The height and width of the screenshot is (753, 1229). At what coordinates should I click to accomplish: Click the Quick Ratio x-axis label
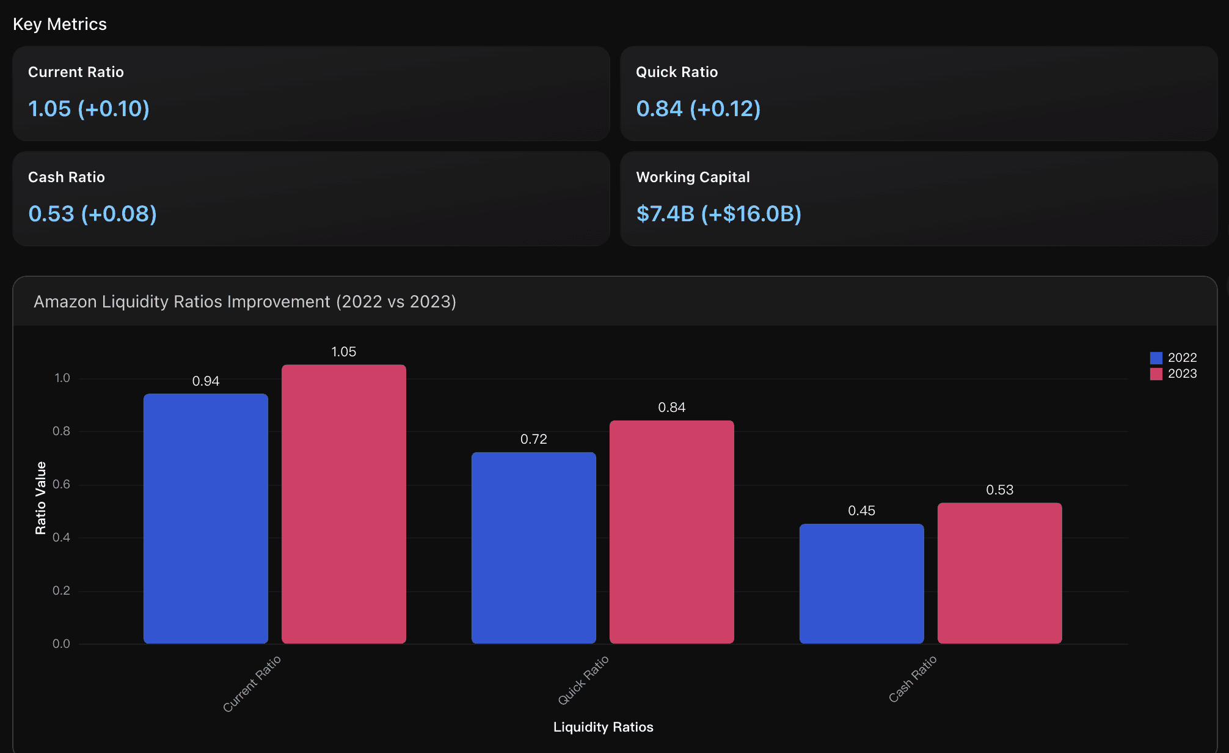coord(583,680)
